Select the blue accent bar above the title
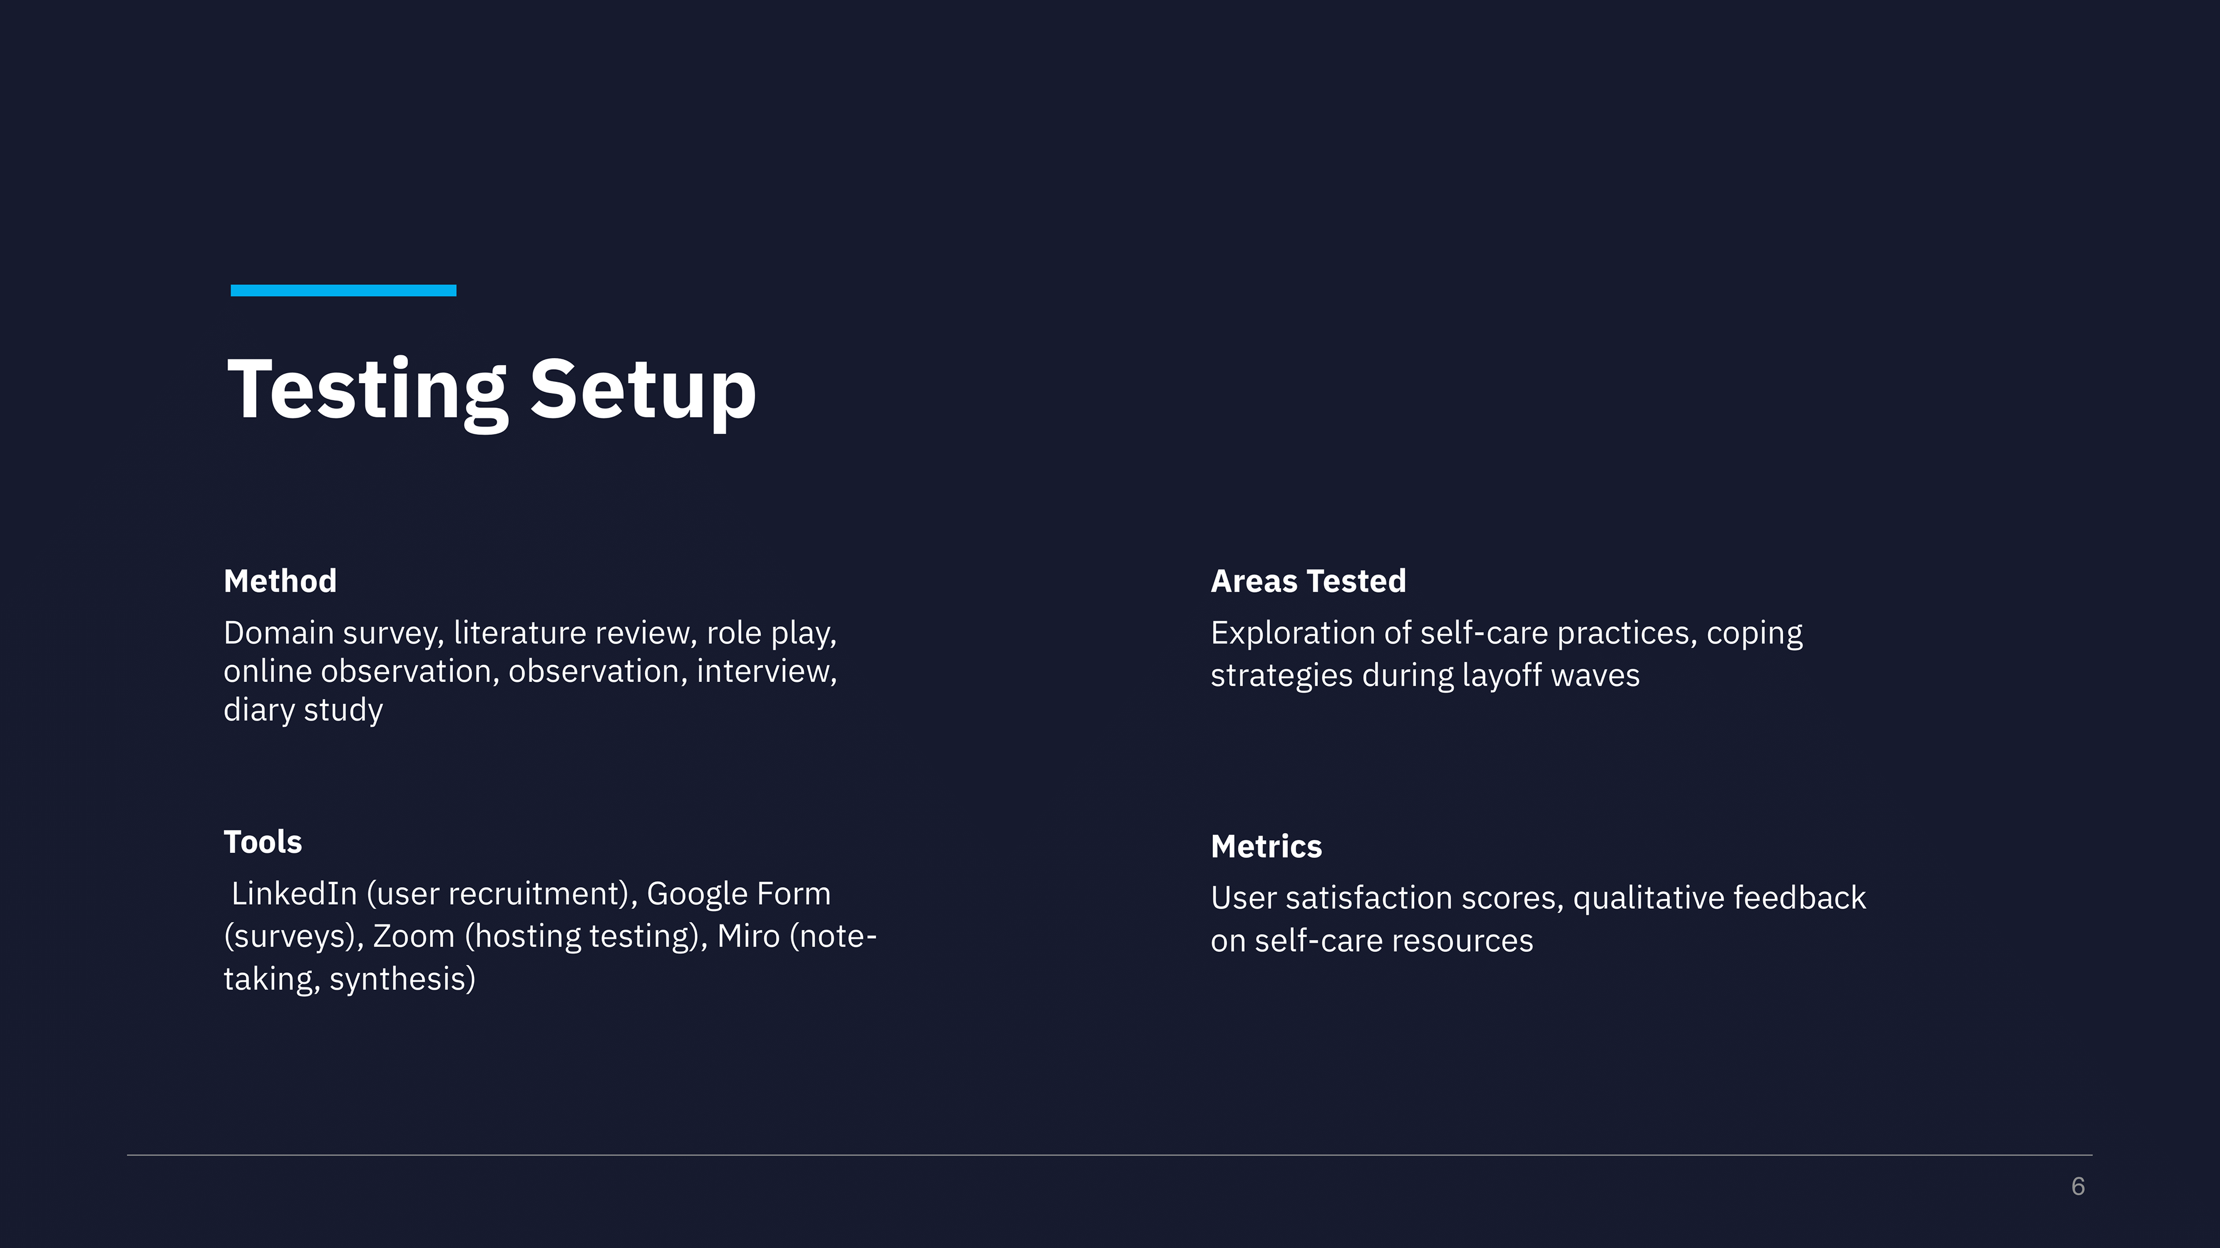Image resolution: width=2220 pixels, height=1248 pixels. pos(343,290)
